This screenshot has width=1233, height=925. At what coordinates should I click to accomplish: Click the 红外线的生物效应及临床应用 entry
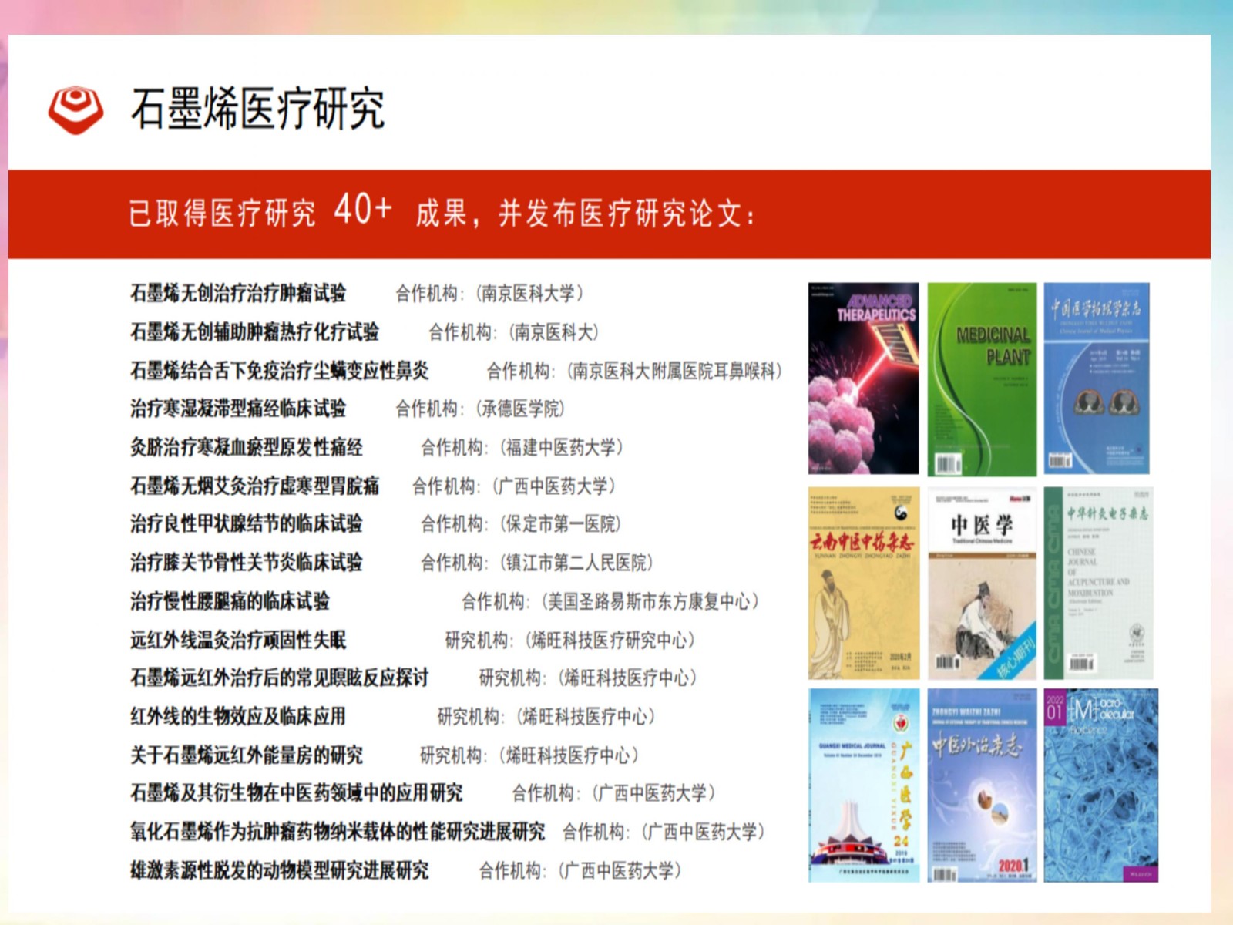[x=238, y=717]
